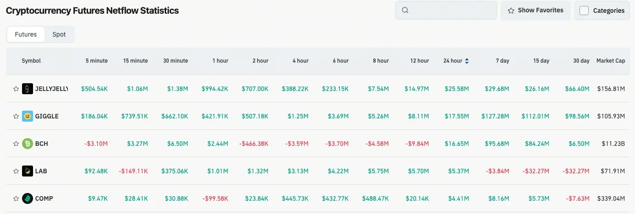The width and height of the screenshot is (635, 214).
Task: Sort table by Market Cap header
Action: click(611, 61)
